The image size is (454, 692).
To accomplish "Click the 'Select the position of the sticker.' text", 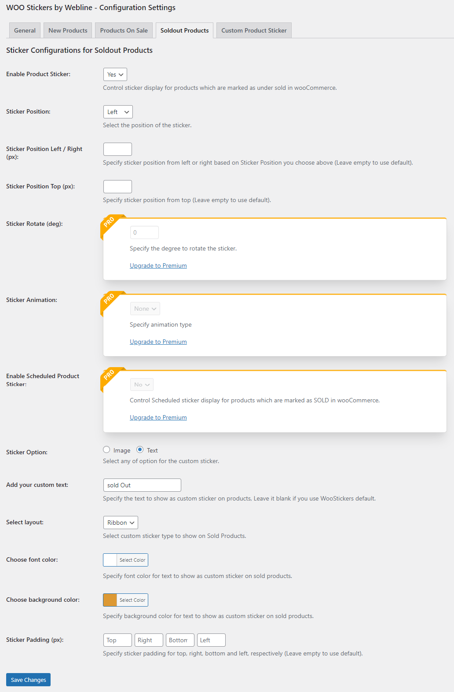I will (147, 125).
